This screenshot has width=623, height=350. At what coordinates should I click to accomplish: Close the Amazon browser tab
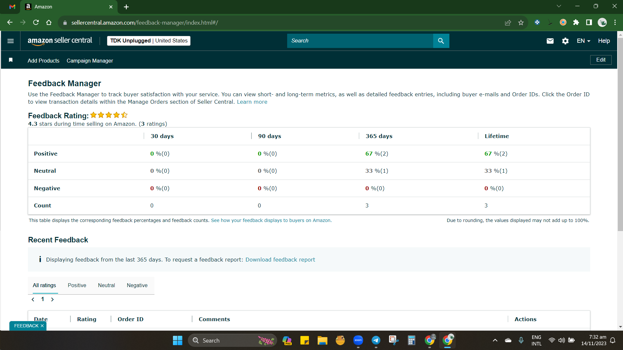pos(111,7)
